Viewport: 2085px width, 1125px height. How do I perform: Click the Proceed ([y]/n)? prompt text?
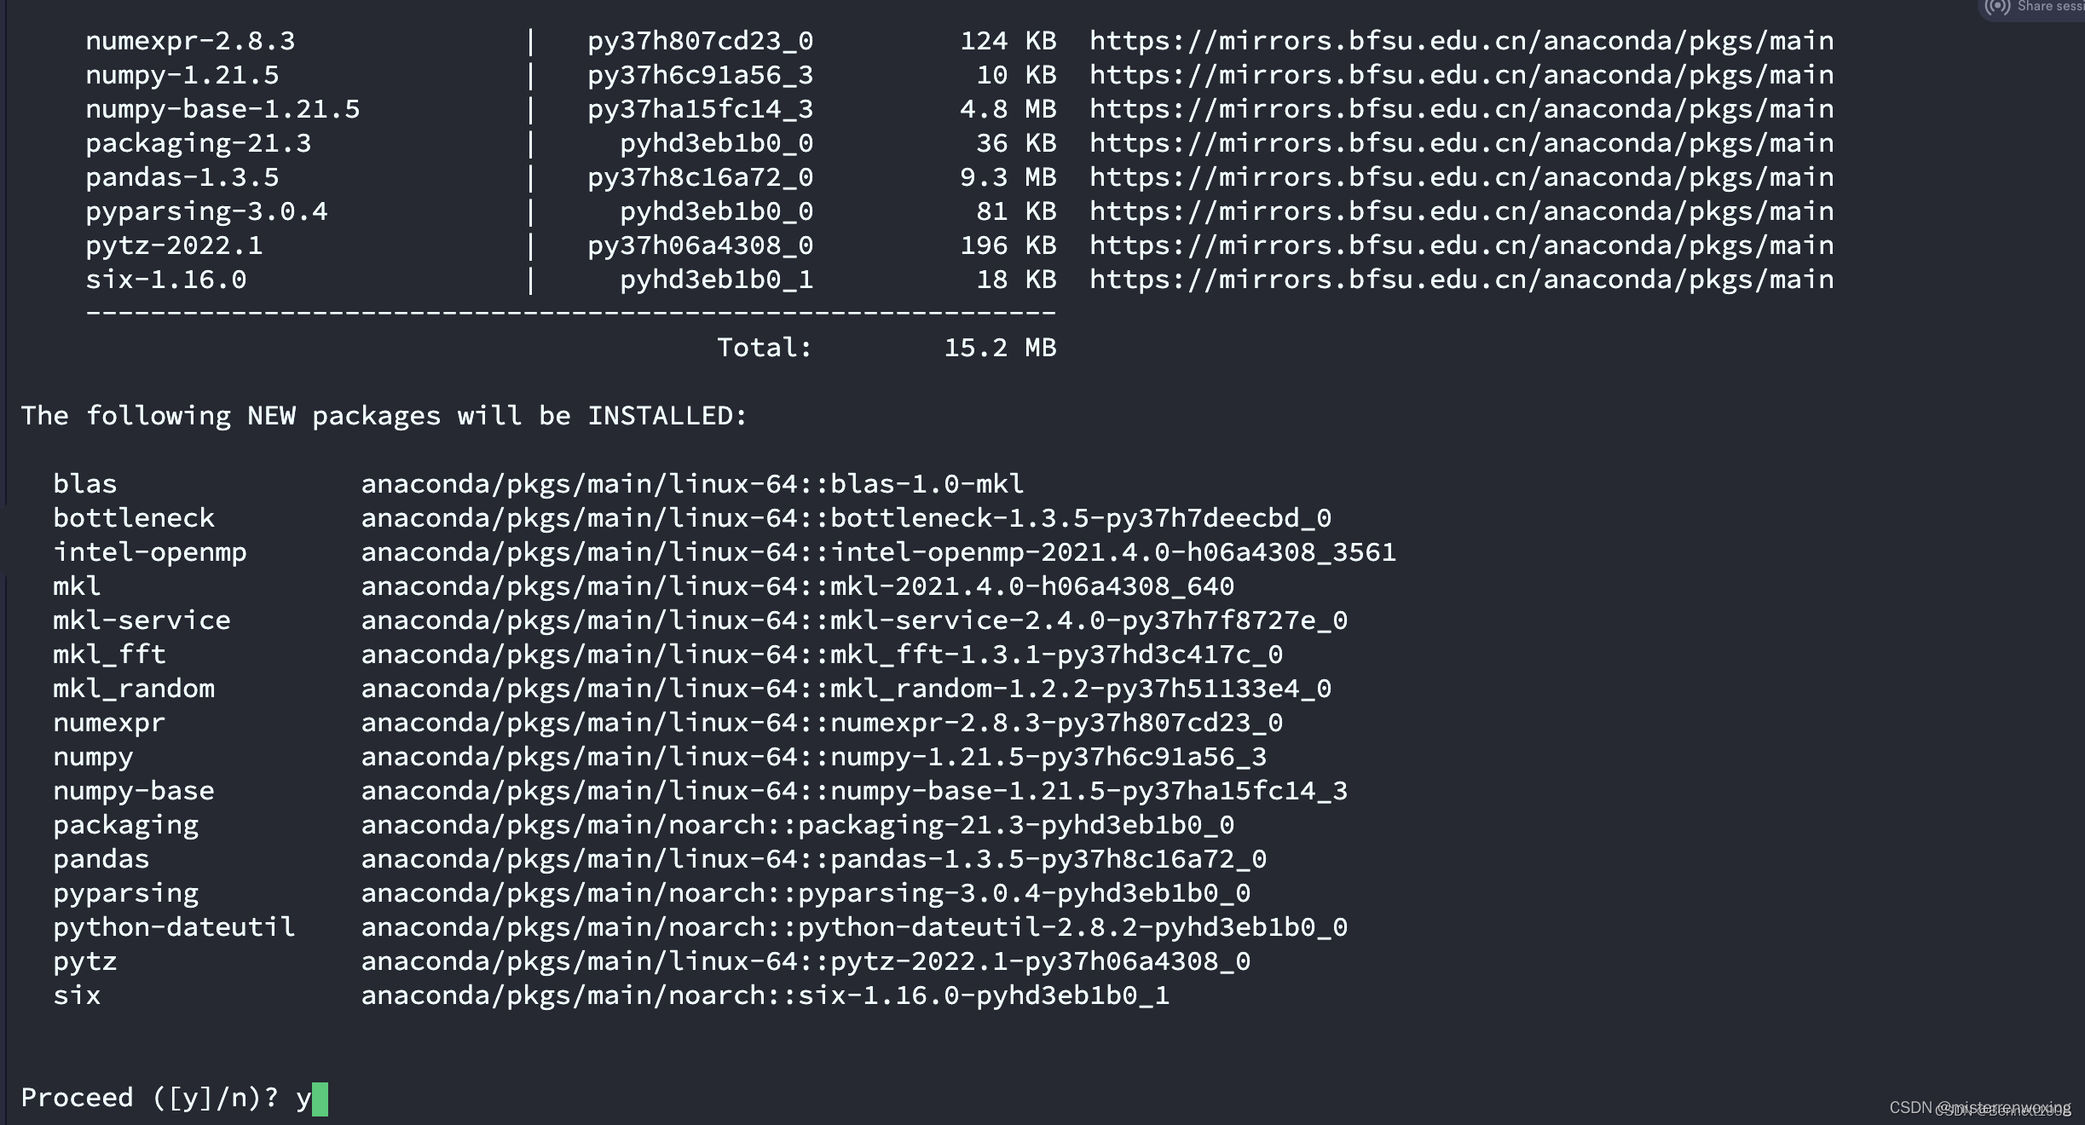coord(149,1098)
